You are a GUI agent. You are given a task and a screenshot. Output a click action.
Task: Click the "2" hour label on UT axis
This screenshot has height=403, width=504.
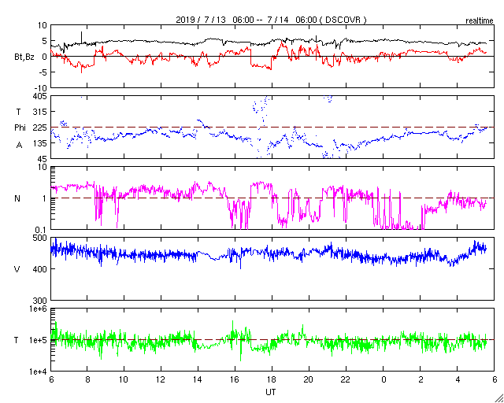[x=421, y=381]
